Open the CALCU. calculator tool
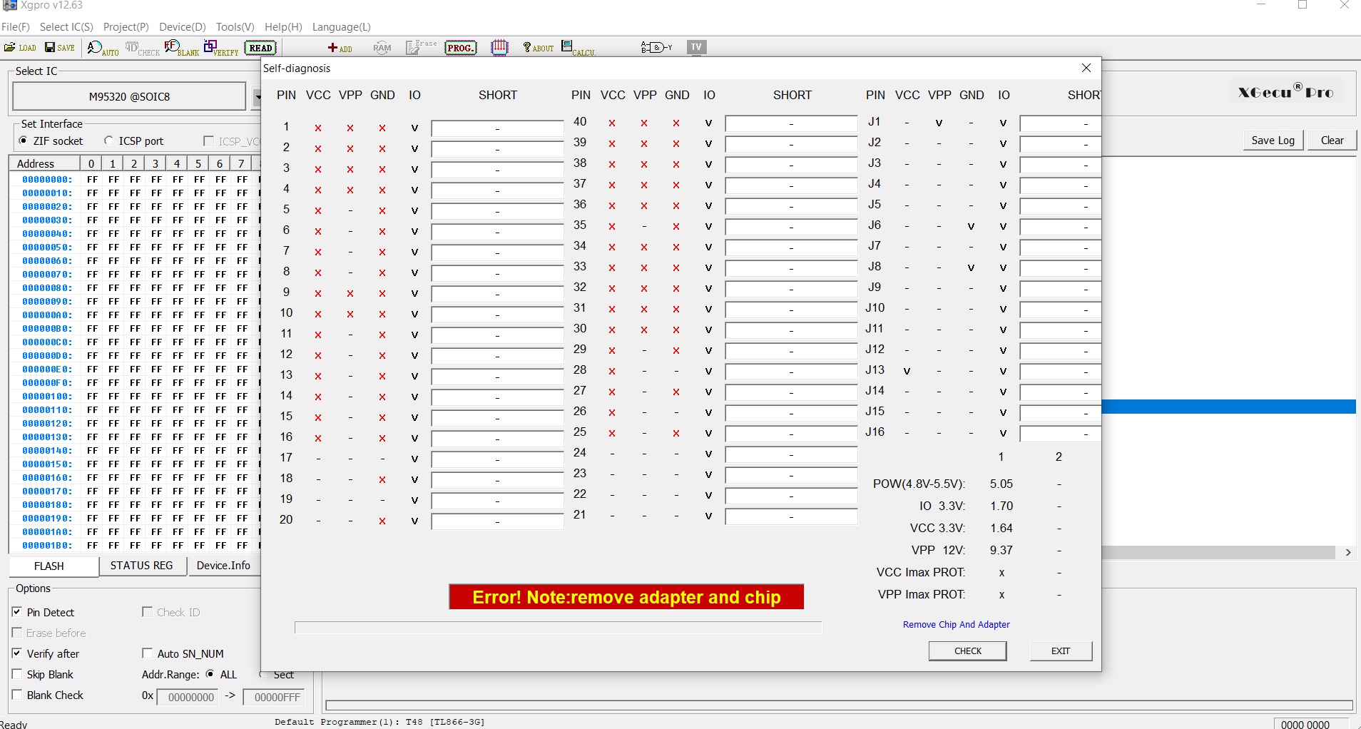This screenshot has height=729, width=1361. tap(577, 48)
